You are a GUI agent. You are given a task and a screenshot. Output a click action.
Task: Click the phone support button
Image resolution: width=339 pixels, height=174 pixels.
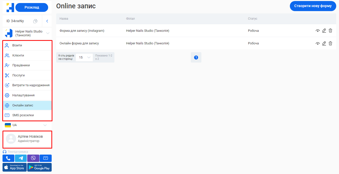pyautogui.click(x=8, y=158)
